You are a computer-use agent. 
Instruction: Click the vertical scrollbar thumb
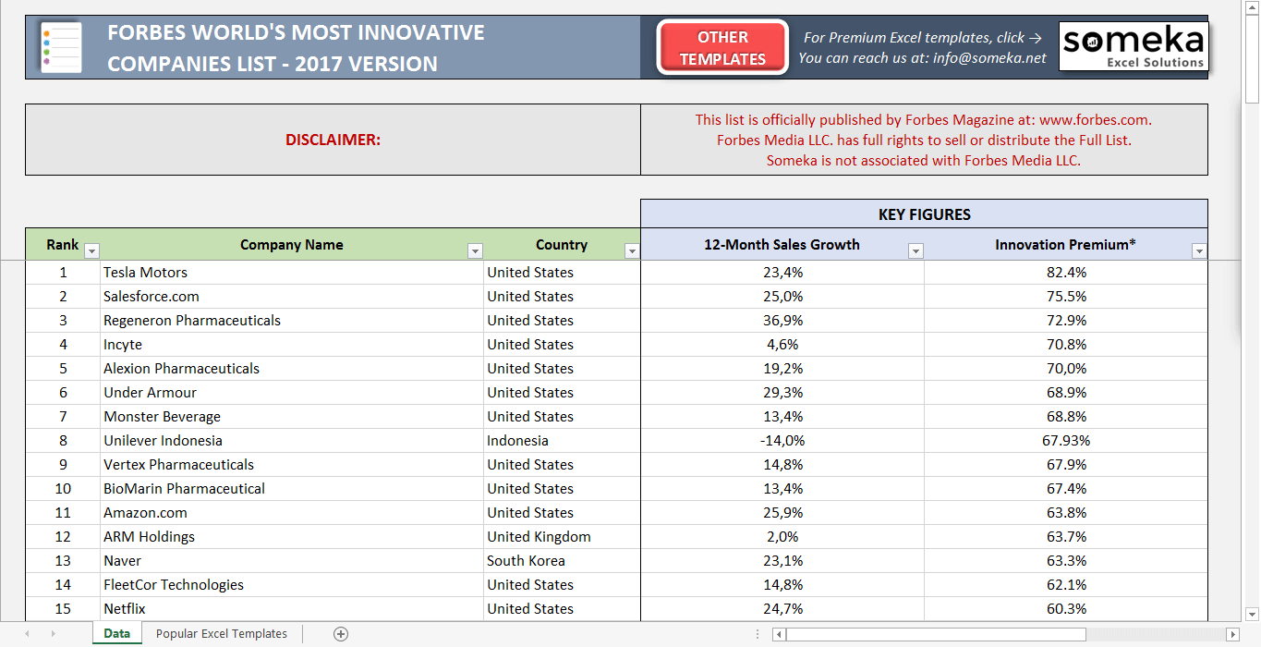click(x=1253, y=57)
